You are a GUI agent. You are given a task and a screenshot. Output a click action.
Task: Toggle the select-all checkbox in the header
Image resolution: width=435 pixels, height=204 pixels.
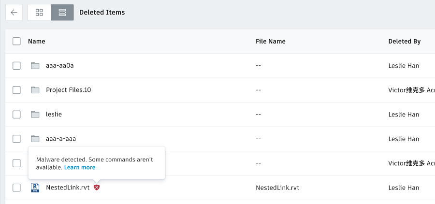pyautogui.click(x=16, y=41)
